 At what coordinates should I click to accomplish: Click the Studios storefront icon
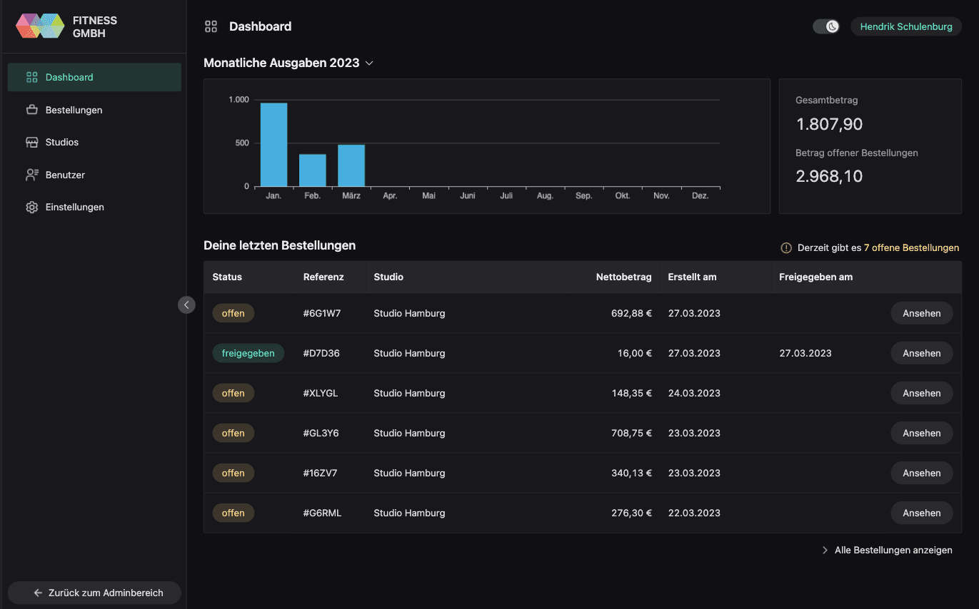31,142
